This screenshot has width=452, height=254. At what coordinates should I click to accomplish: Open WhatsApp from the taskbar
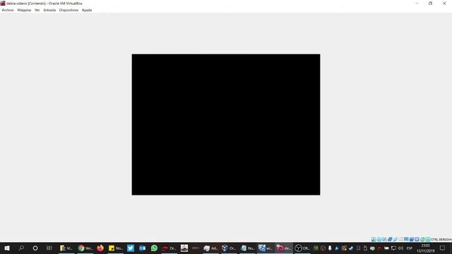(154, 248)
